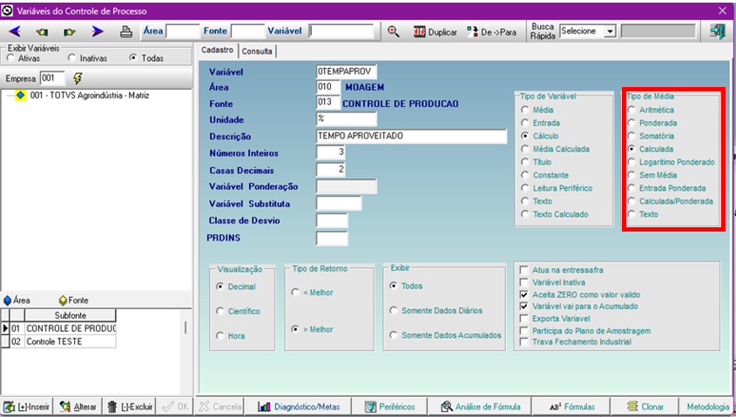Click the Área filter field in toolbar
This screenshot has height=417, width=736.
point(183,31)
